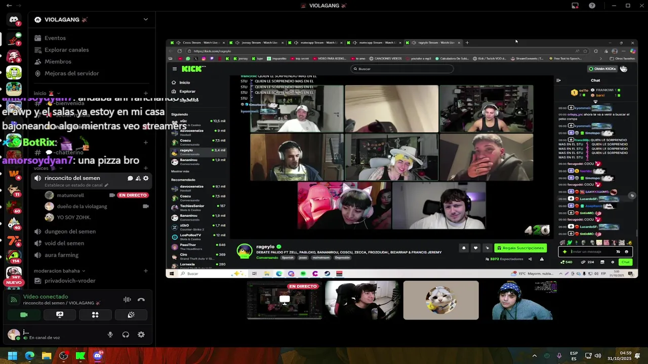Edit rinconcito del semen channel settings gear
This screenshot has width=648, height=364.
coord(146,178)
